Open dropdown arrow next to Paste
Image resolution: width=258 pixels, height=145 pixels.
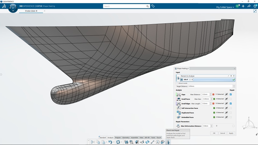click(x=106, y=142)
